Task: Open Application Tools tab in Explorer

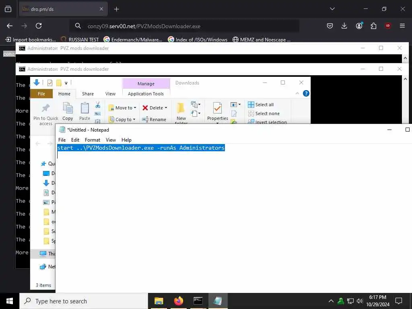Action: [146, 94]
